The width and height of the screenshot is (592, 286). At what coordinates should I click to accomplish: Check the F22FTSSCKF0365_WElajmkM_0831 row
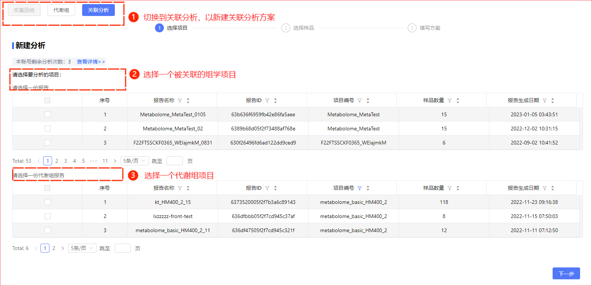tap(48, 143)
